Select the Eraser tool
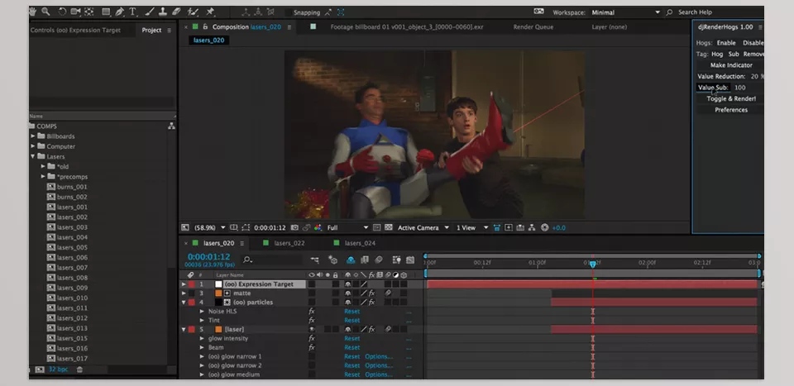The image size is (794, 386). click(x=176, y=11)
